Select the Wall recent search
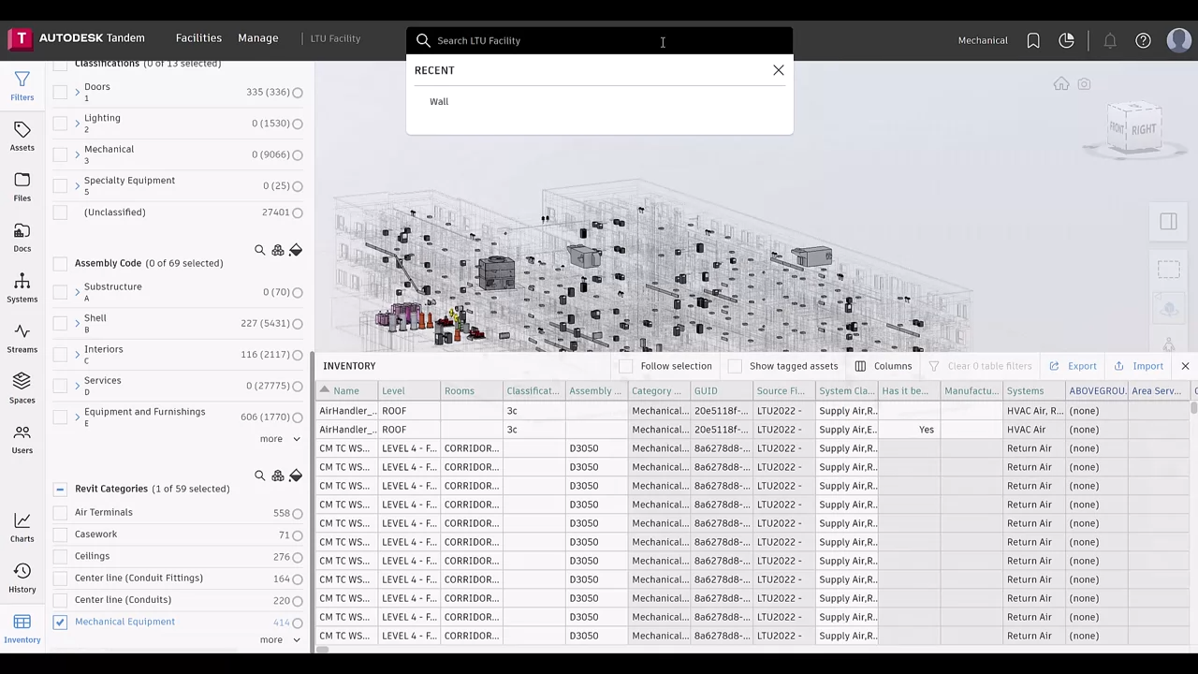 coord(439,101)
